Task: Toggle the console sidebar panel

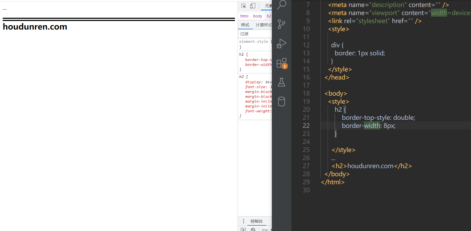Action: click(x=243, y=229)
